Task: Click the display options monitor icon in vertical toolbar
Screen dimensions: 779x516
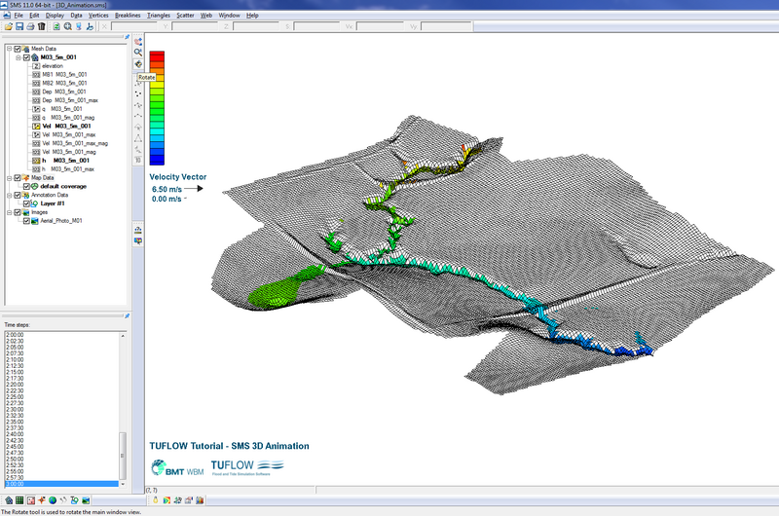Action: pos(138,240)
